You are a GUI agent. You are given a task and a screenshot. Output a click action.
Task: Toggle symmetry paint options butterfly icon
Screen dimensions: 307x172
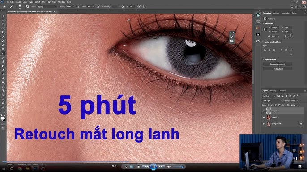pyautogui.click(x=144, y=7)
